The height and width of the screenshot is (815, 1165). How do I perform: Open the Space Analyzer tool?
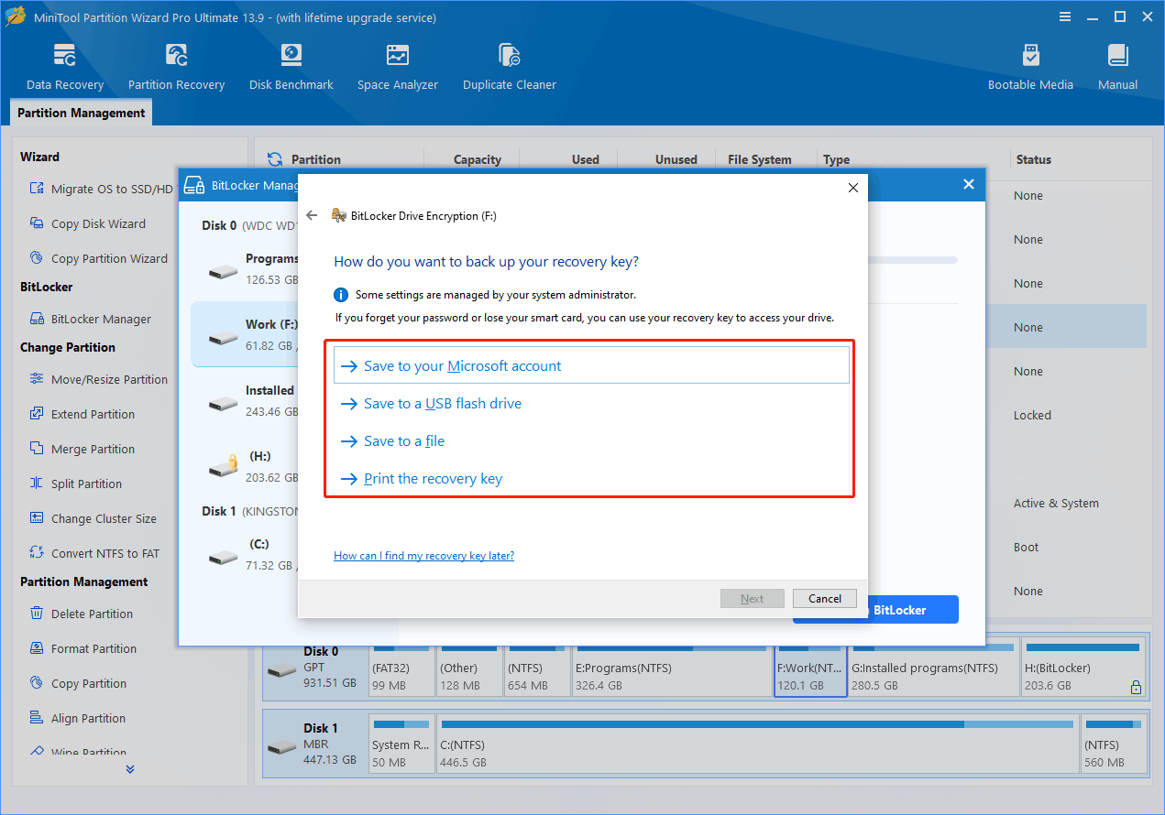[398, 67]
